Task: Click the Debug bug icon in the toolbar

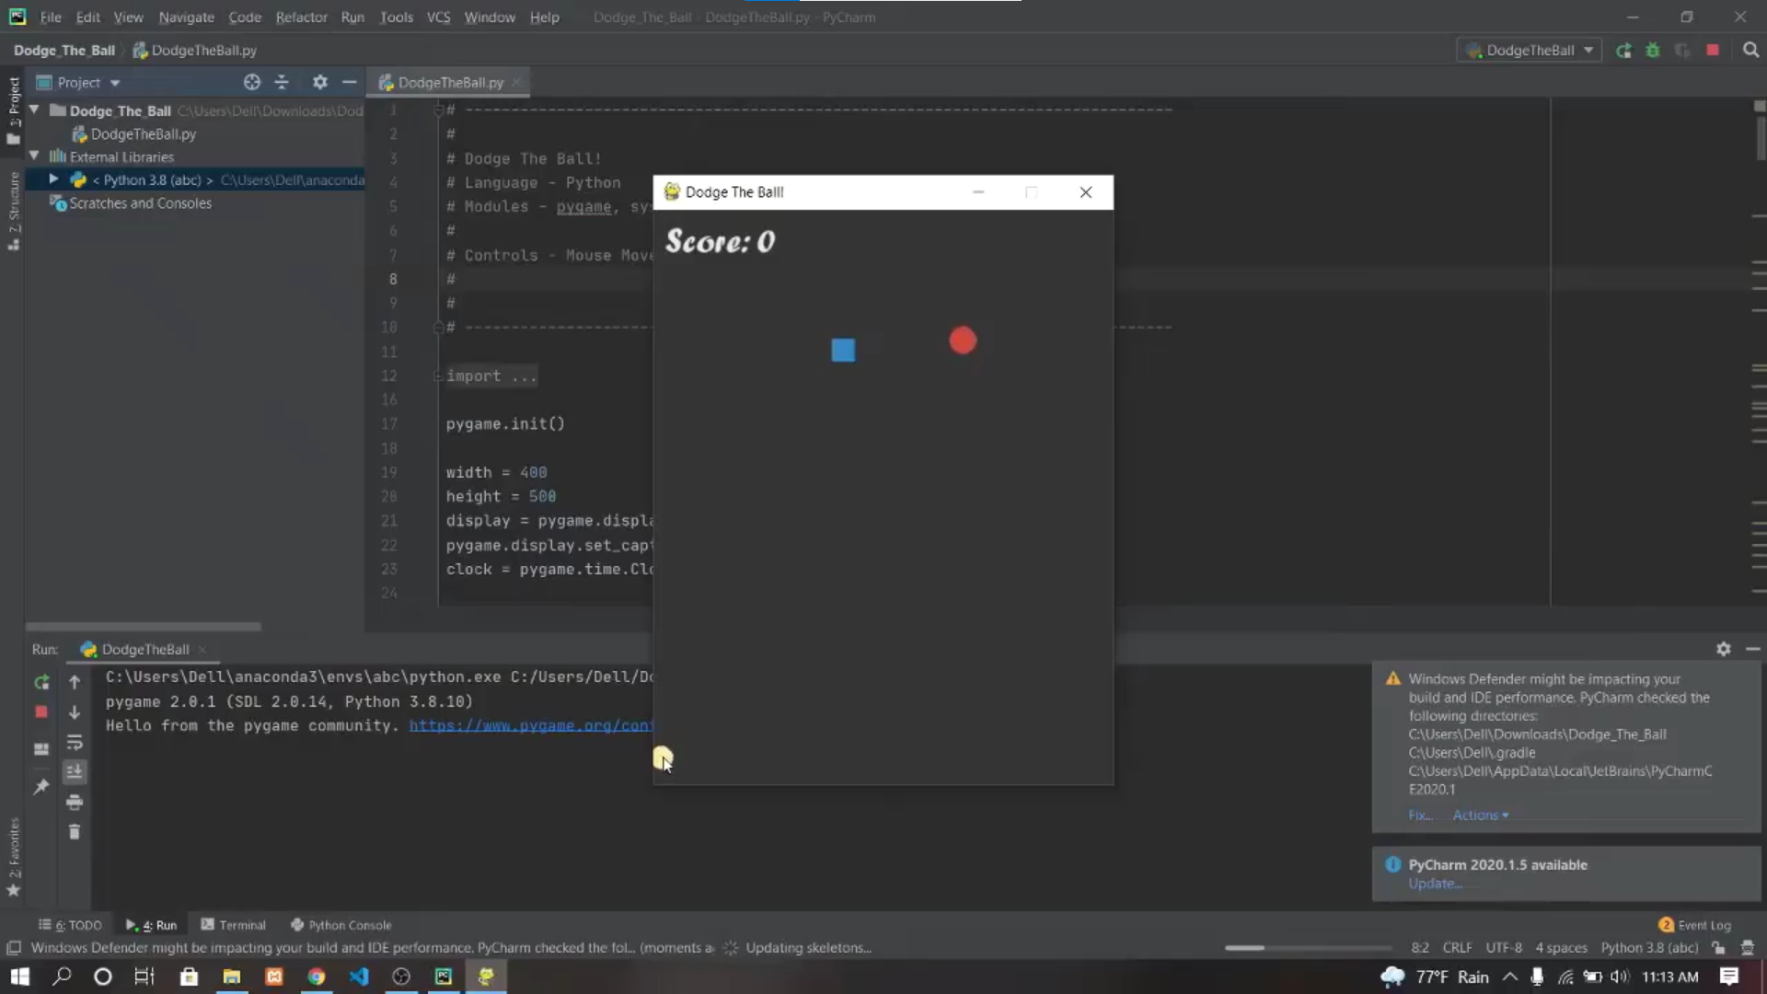Action: pos(1653,51)
